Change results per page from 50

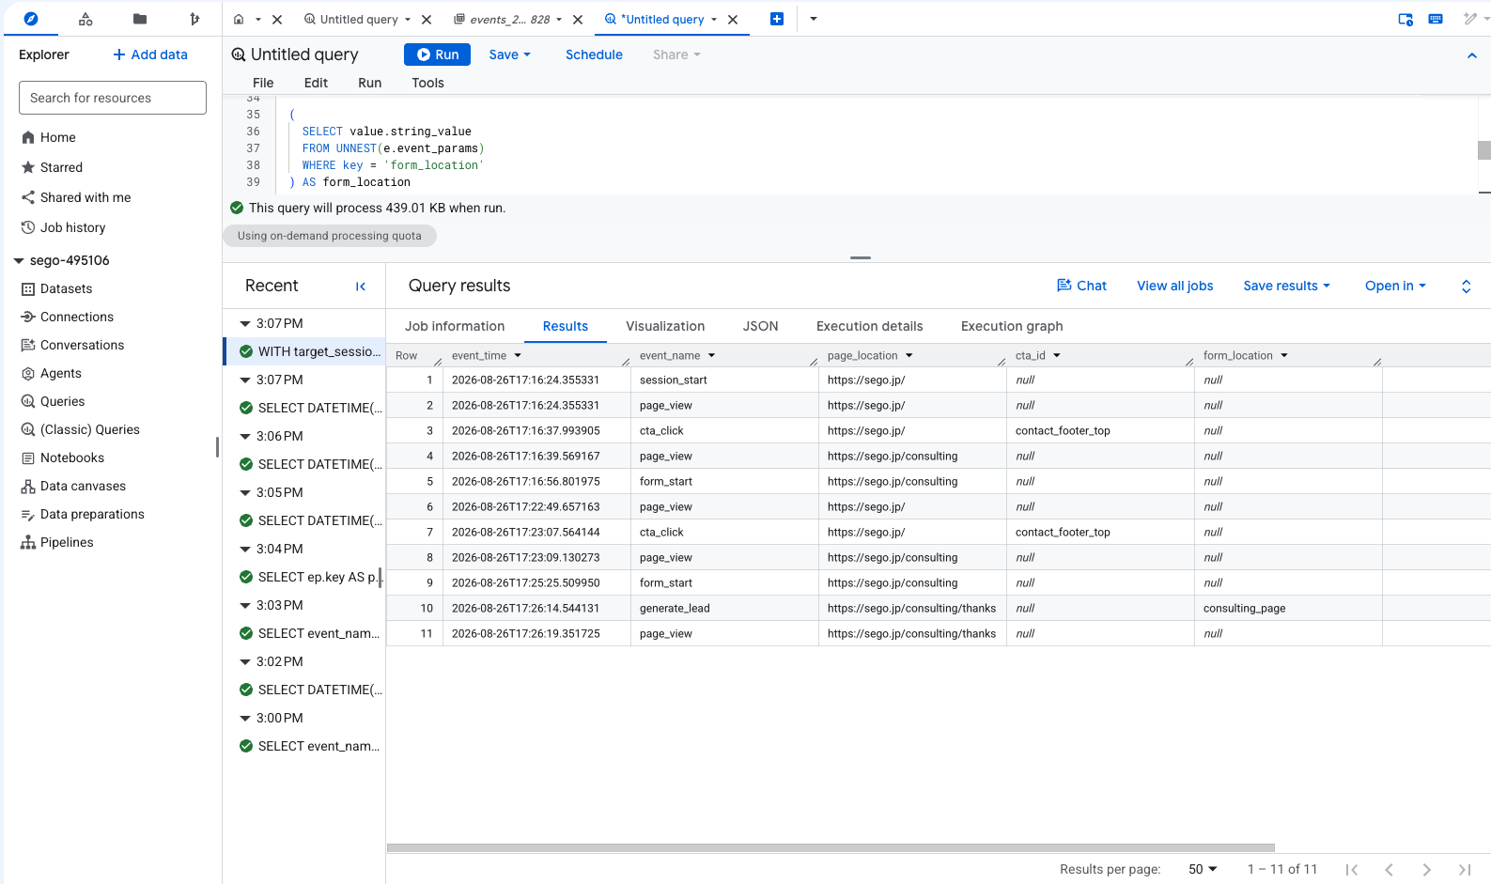point(1203,869)
